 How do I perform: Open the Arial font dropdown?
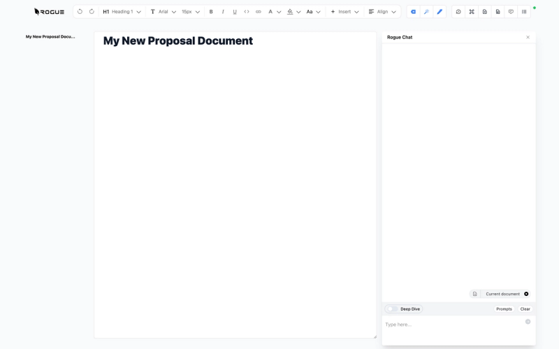pos(164,12)
